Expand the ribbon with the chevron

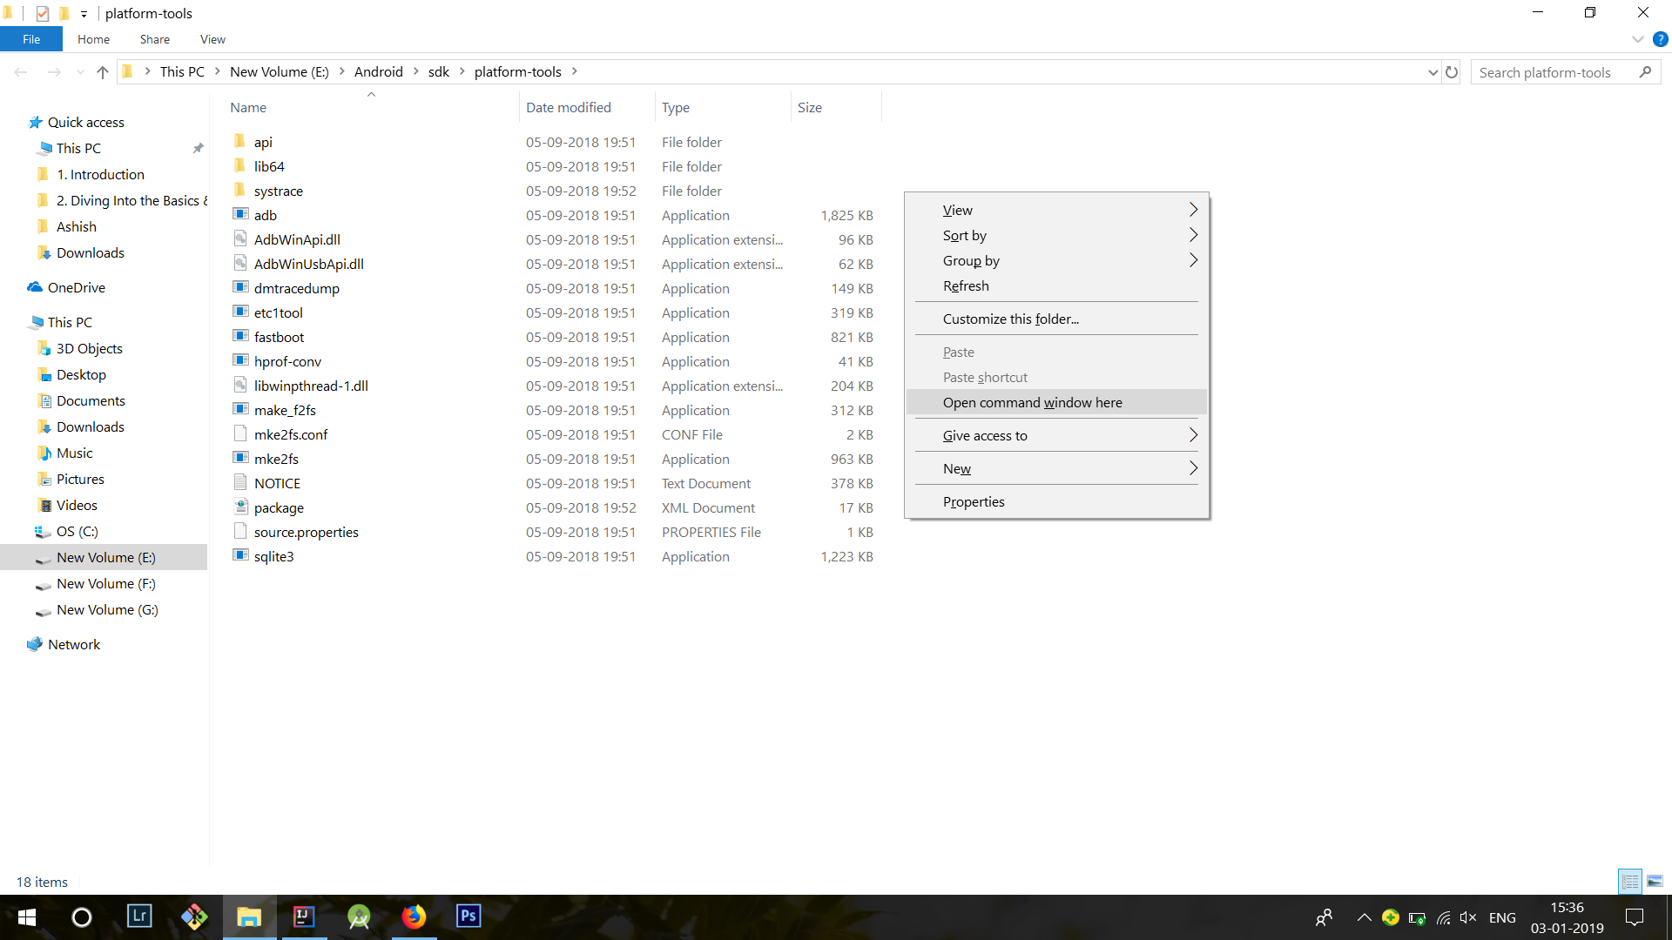click(x=1637, y=39)
